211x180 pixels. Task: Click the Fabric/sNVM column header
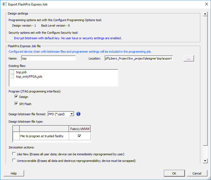click(80, 129)
